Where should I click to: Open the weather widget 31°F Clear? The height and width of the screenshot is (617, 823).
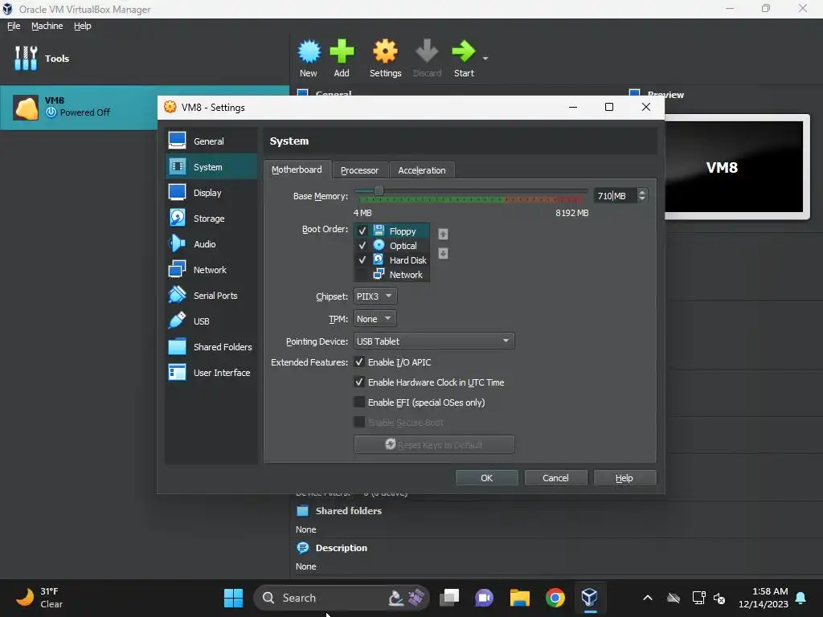point(39,598)
